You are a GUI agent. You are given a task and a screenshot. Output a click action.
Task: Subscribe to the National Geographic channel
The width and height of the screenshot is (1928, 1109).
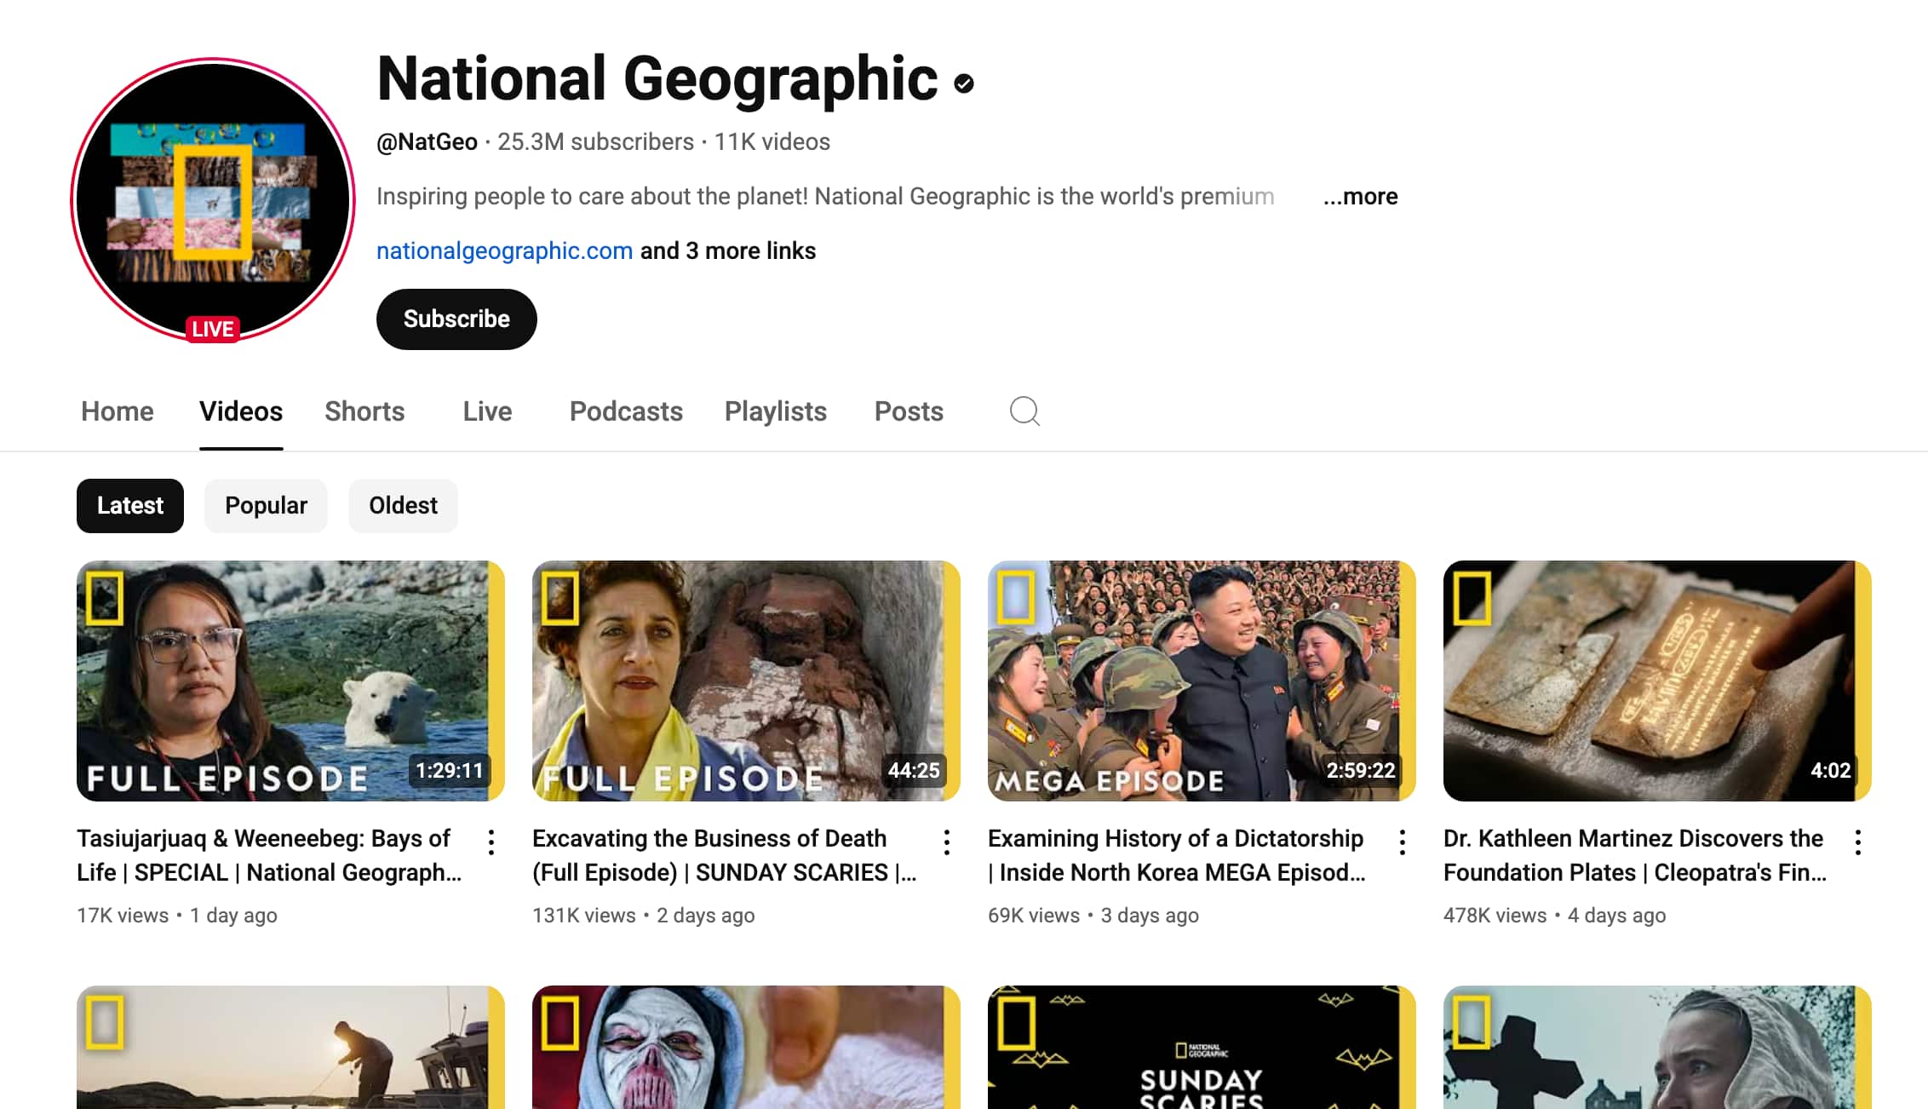pos(456,319)
